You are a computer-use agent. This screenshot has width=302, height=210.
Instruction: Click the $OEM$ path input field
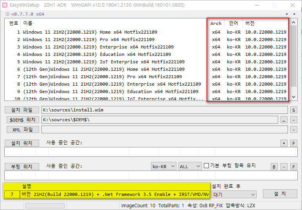pyautogui.click(x=160, y=120)
